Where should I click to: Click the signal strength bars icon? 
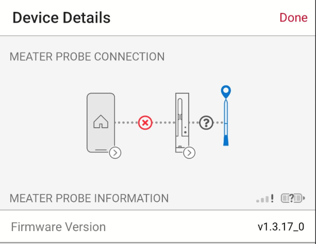click(x=262, y=199)
